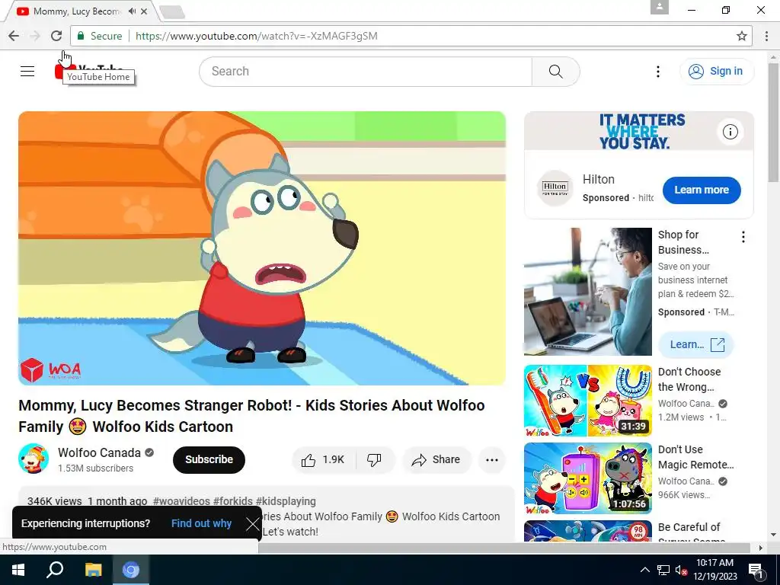Viewport: 780px width, 585px height.
Task: Subscribe to Wolfoo Canada
Action: (209, 459)
